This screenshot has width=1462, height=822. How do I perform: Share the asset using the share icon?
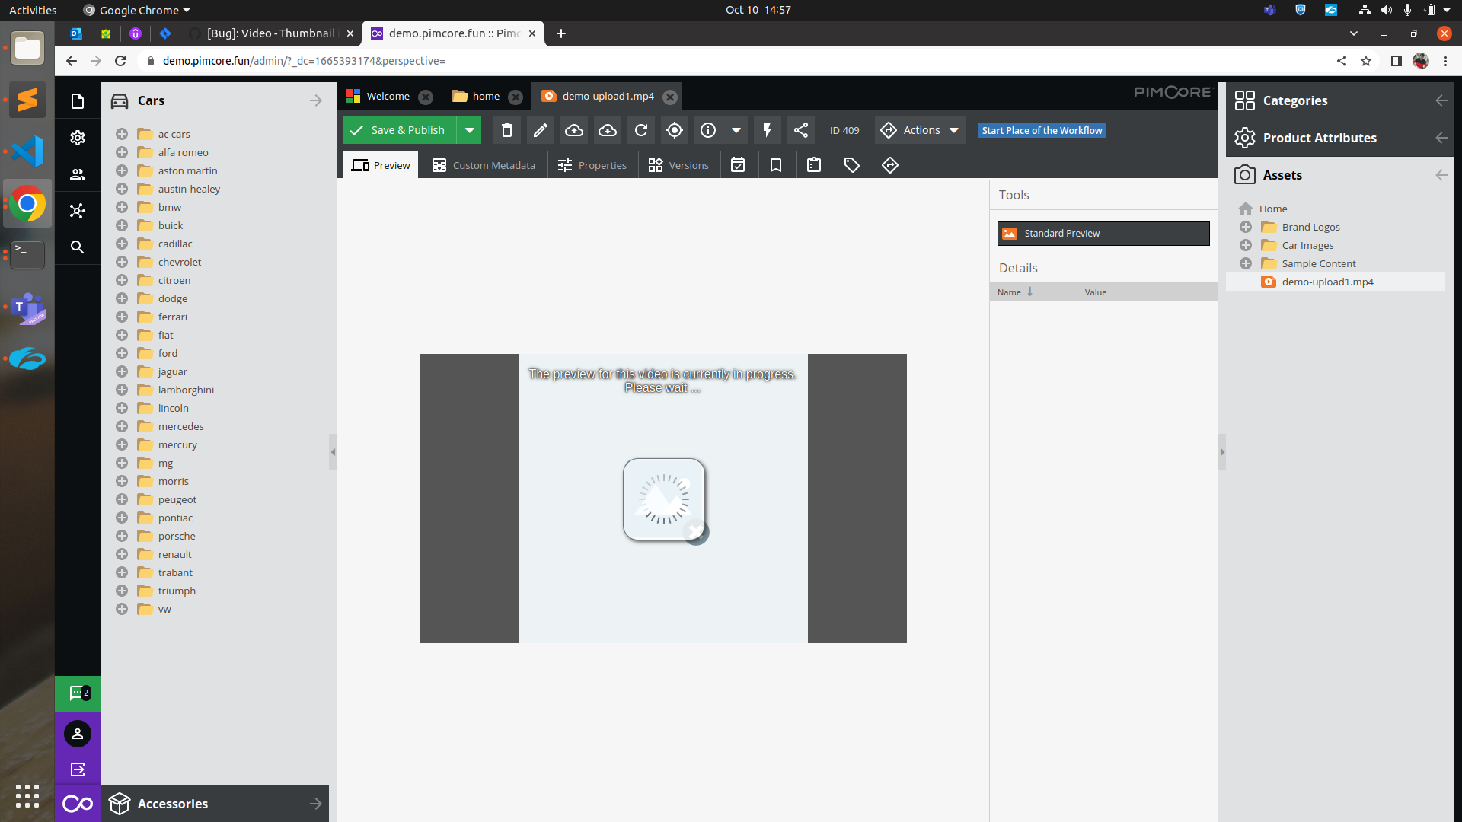point(800,130)
